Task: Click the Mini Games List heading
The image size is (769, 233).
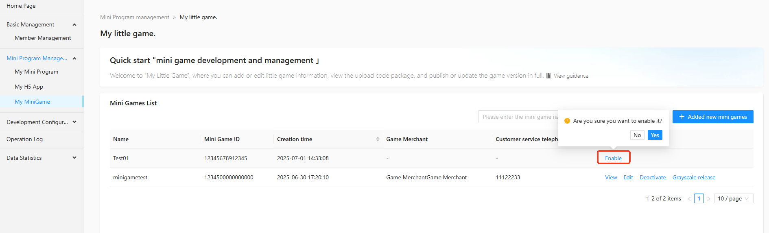Action: pos(133,103)
